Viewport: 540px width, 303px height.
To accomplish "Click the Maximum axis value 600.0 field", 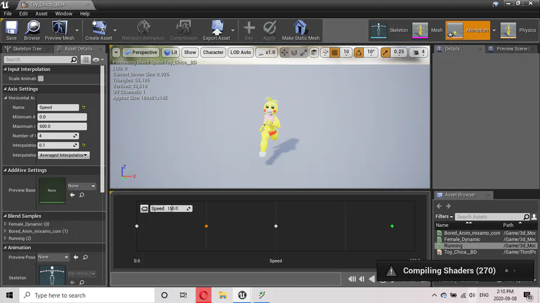I will coord(62,126).
